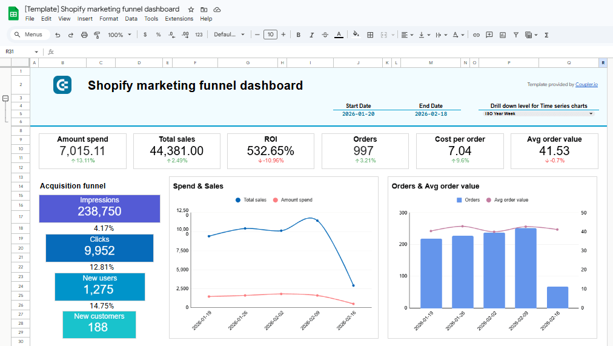The image size is (613, 346).
Task: Format as currency
Action: pyautogui.click(x=145, y=35)
